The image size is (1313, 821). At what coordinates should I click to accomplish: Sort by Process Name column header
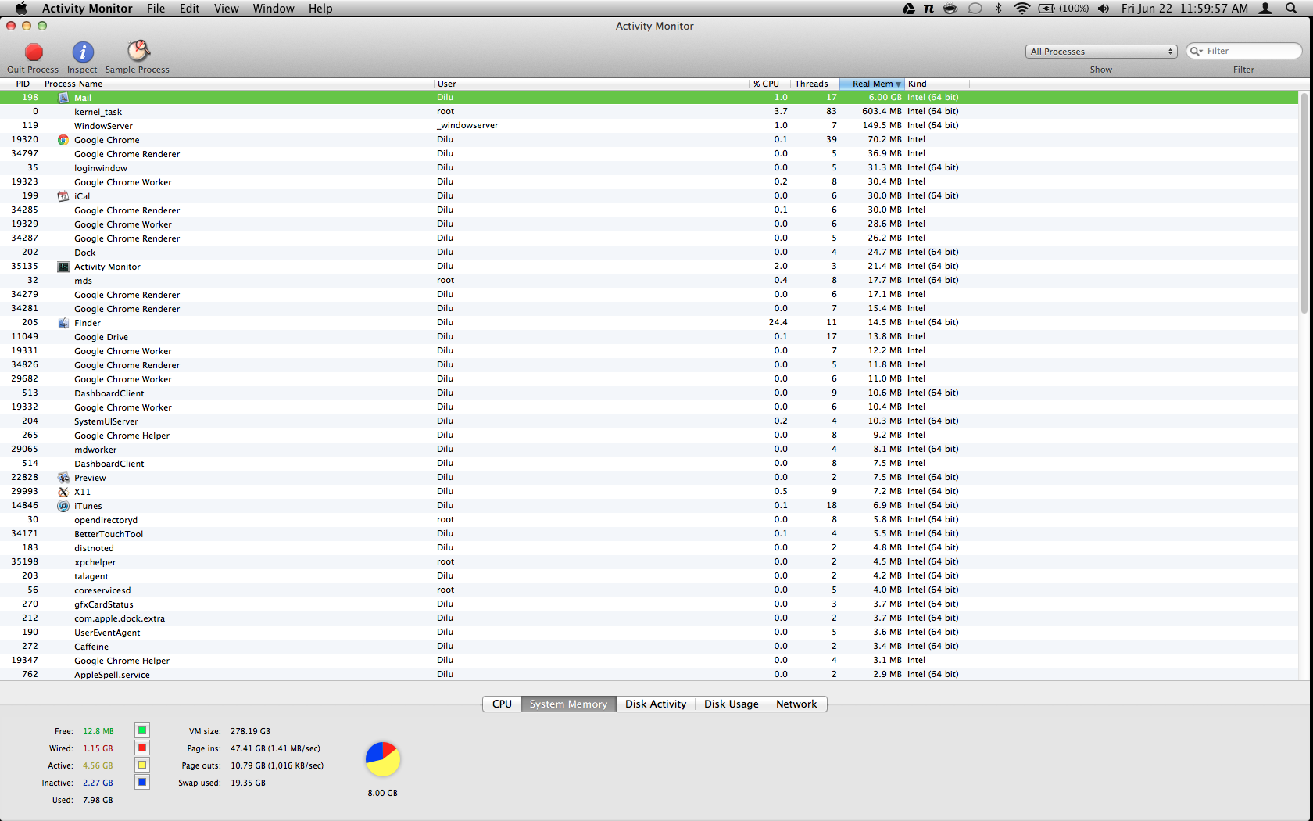point(238,84)
